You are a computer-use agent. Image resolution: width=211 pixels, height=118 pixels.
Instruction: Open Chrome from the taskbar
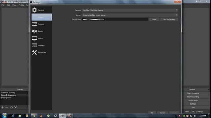click(x=34, y=116)
